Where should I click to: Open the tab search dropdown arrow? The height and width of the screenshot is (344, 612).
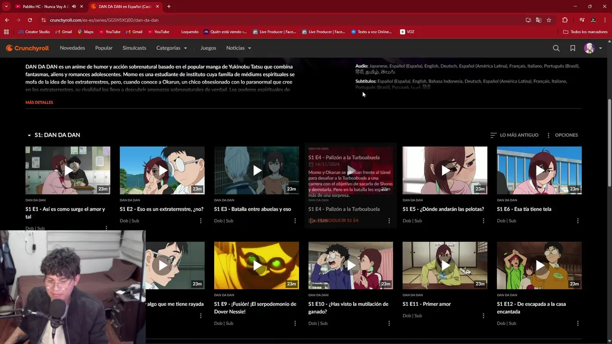pyautogui.click(x=6, y=6)
